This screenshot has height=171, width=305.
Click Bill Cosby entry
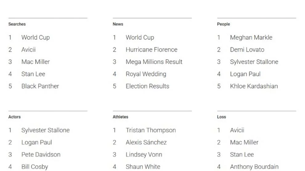(x=35, y=167)
